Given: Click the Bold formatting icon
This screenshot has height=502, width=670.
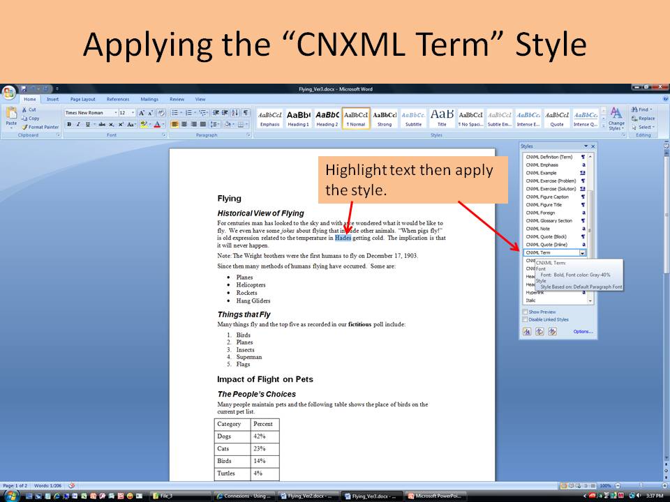Looking at the screenshot, I should pos(69,124).
